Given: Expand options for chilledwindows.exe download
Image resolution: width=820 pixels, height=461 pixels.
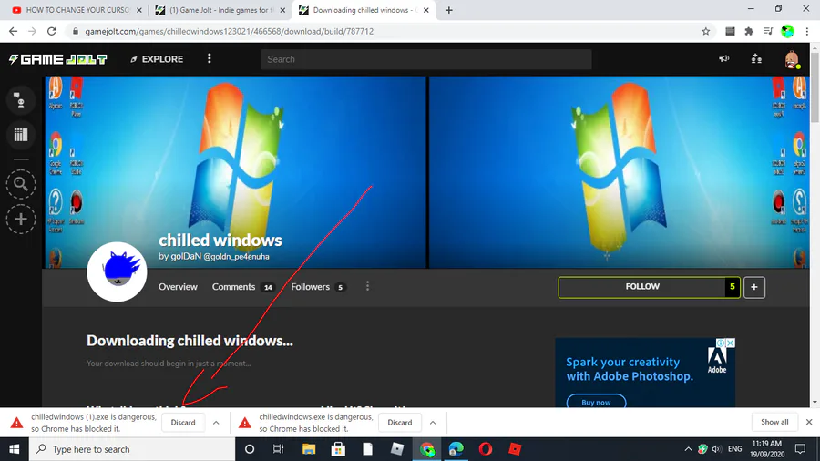Looking at the screenshot, I should [x=433, y=423].
